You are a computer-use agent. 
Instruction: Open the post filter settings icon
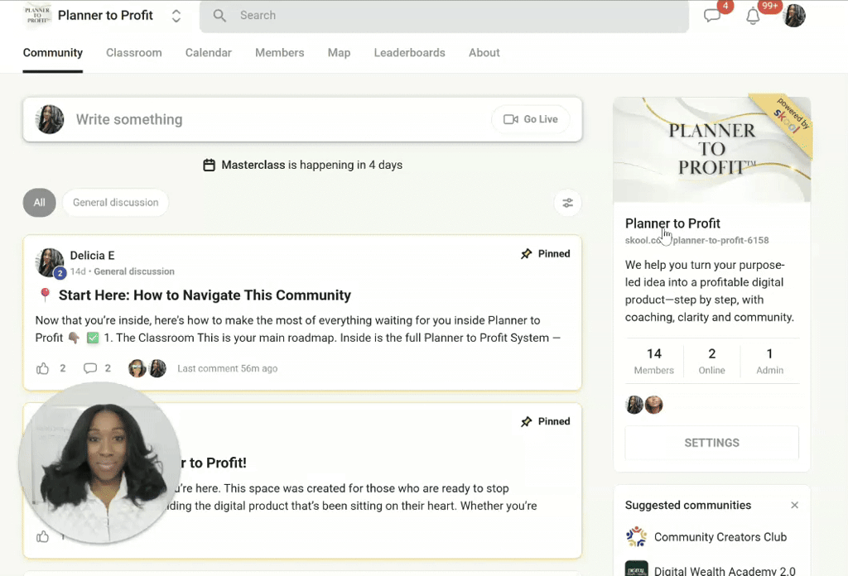click(567, 203)
